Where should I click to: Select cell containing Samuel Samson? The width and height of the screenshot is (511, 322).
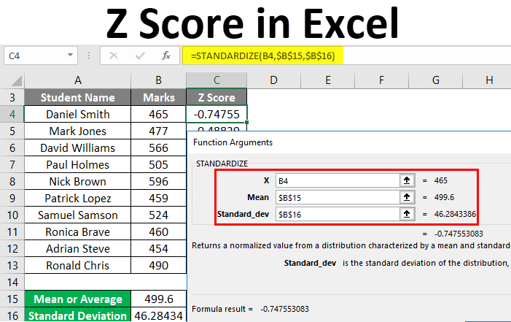77,215
